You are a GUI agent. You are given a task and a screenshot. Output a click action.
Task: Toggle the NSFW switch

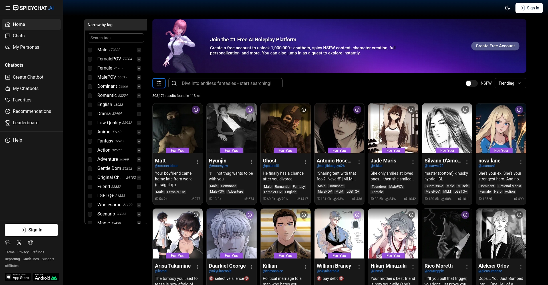point(471,83)
